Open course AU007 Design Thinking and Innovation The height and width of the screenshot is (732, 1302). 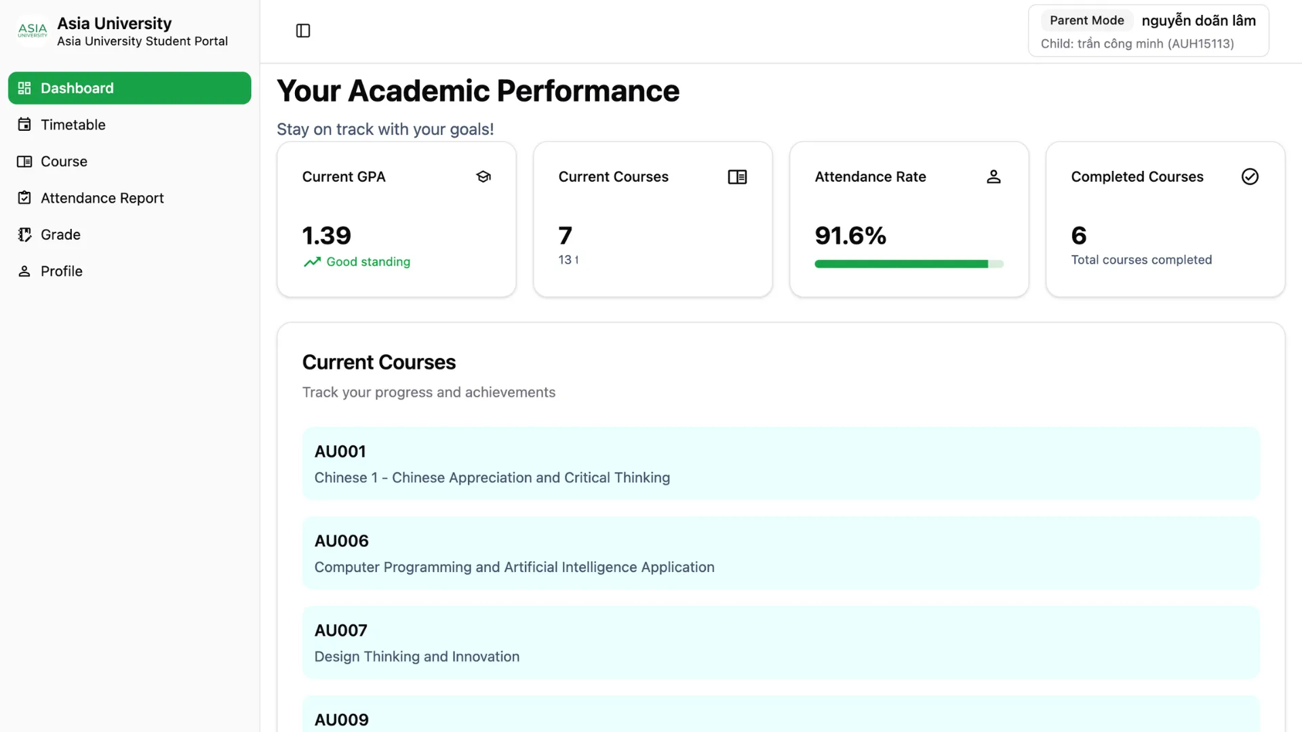click(780, 642)
